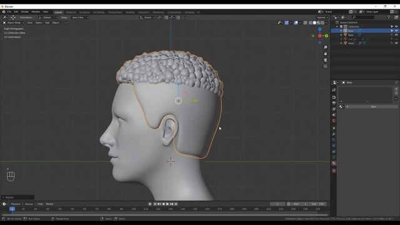Click the Options button in viewport header
This screenshot has height=225, width=400.
322,17
